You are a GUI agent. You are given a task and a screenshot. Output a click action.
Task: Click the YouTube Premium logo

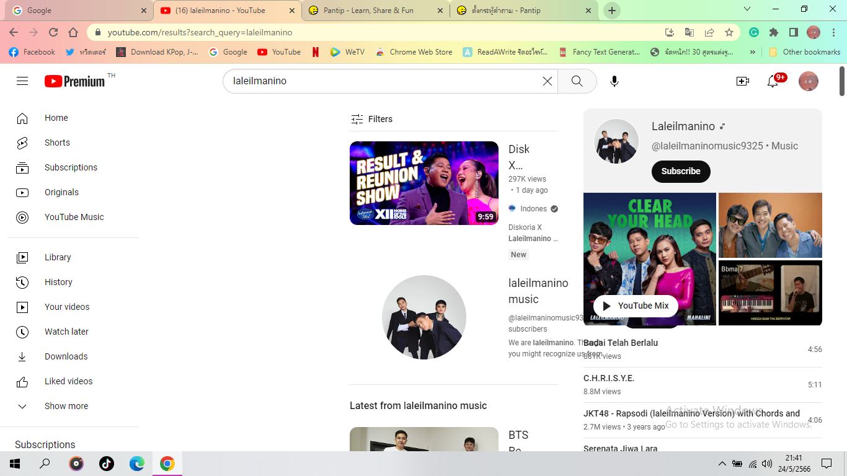(x=75, y=81)
